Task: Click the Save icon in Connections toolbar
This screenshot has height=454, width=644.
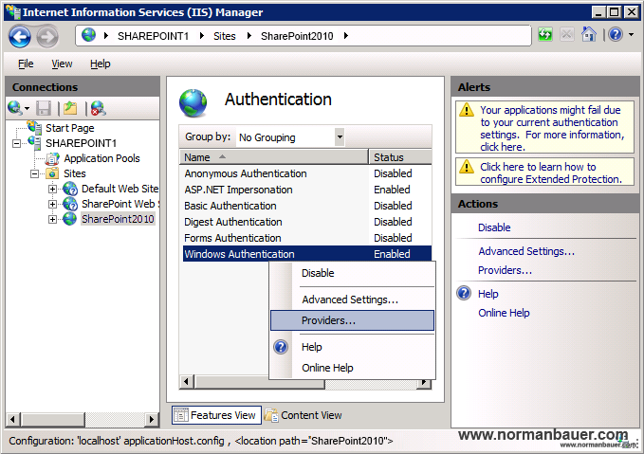Action: click(x=44, y=108)
